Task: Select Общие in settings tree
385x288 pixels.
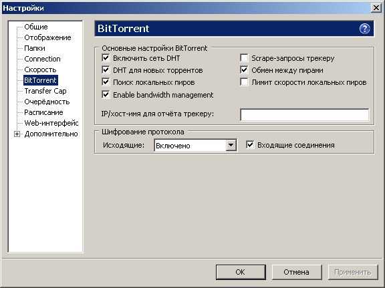Action: click(x=36, y=27)
